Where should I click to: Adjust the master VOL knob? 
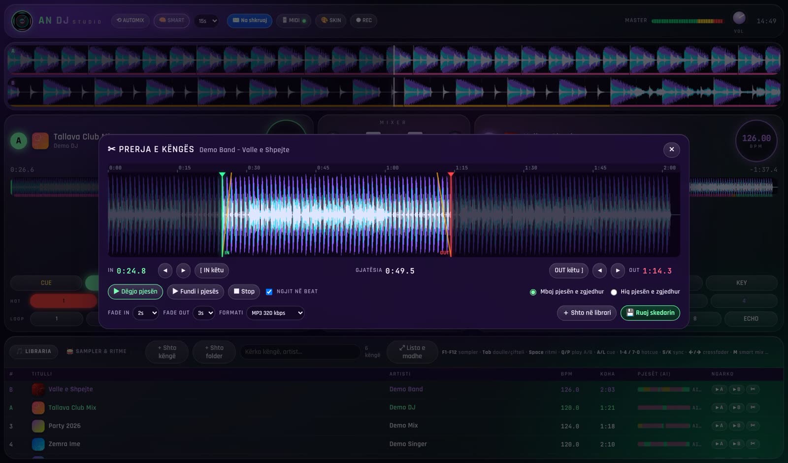(739, 18)
